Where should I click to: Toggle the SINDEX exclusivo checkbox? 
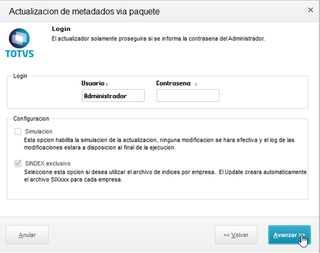pos(18,163)
